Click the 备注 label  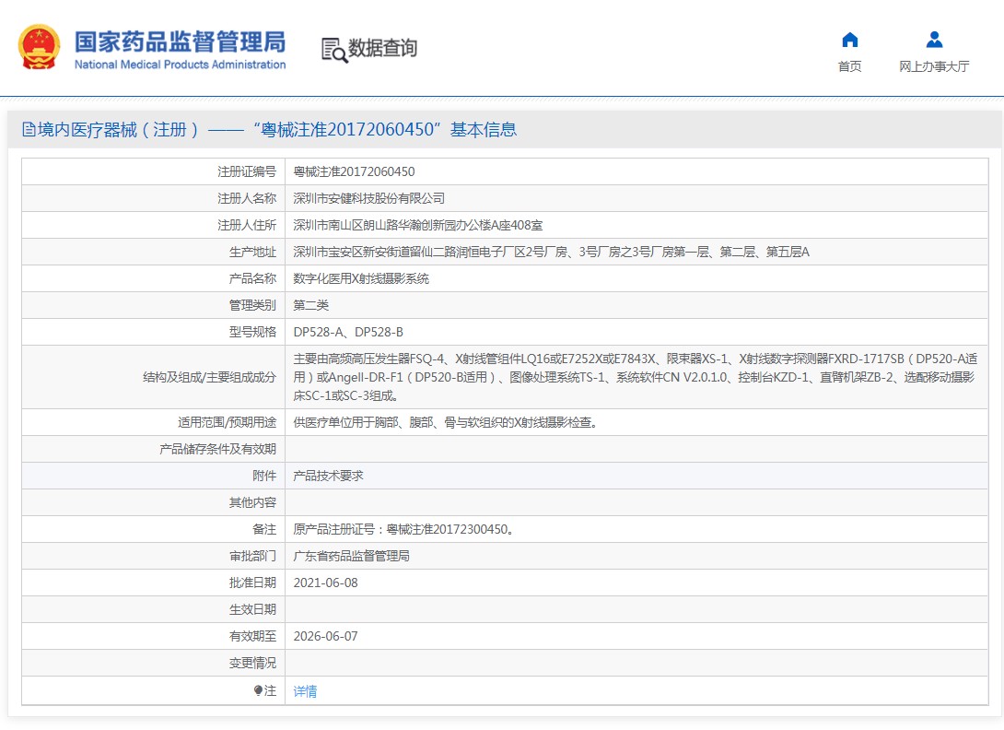263,529
